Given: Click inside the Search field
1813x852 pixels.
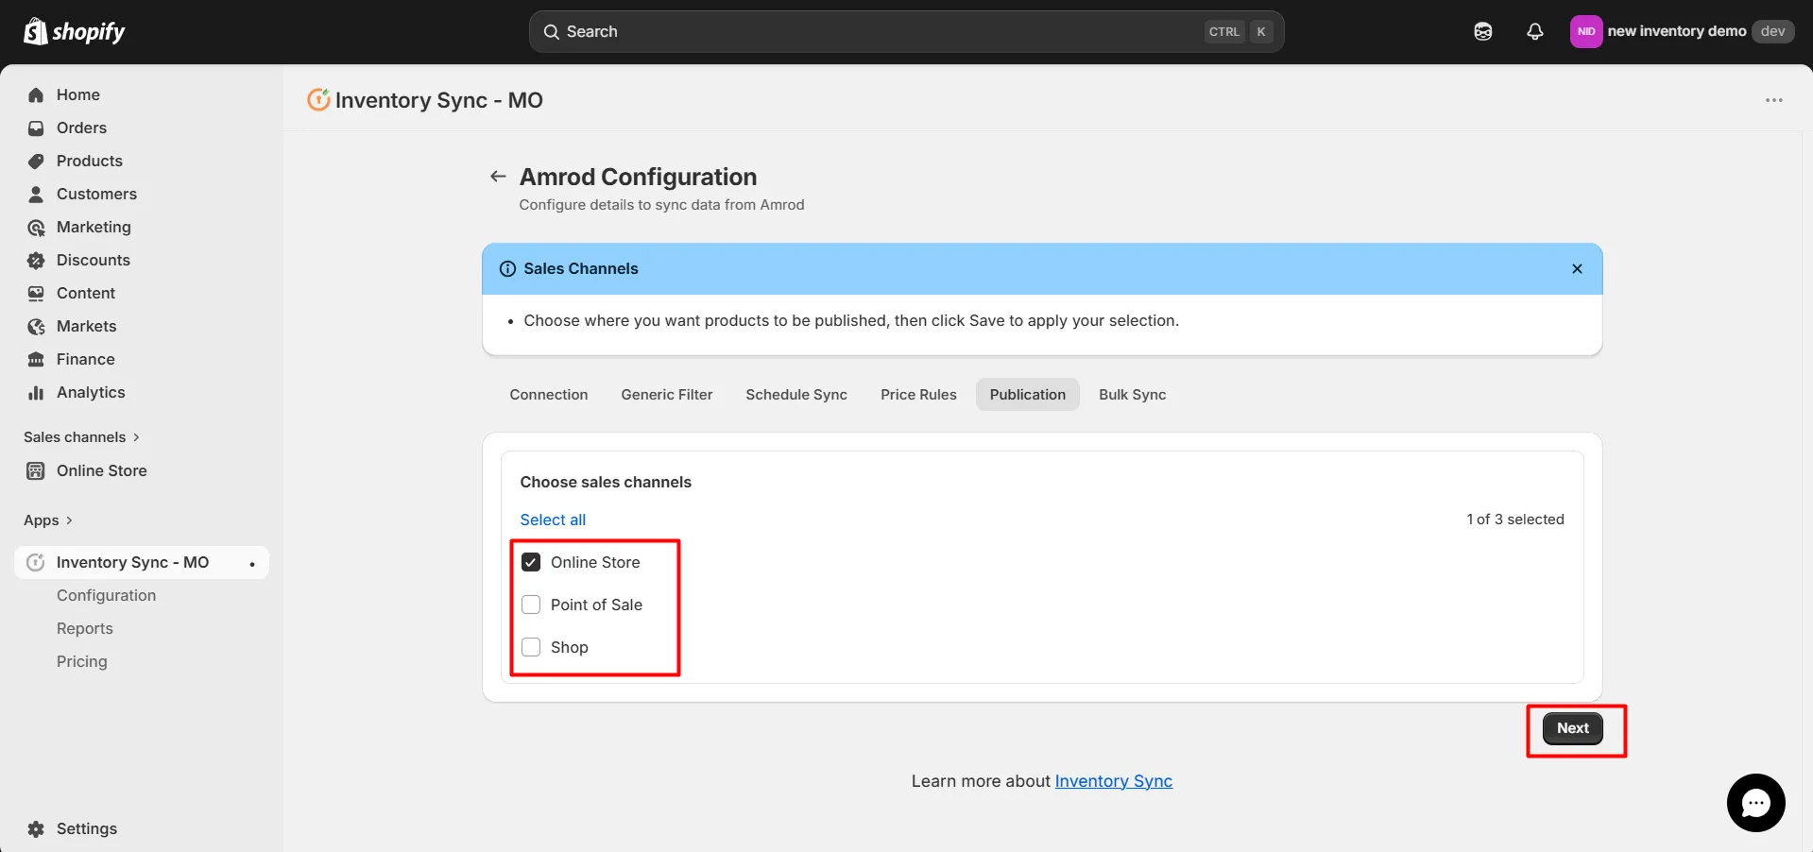Looking at the screenshot, I should (x=850, y=31).
